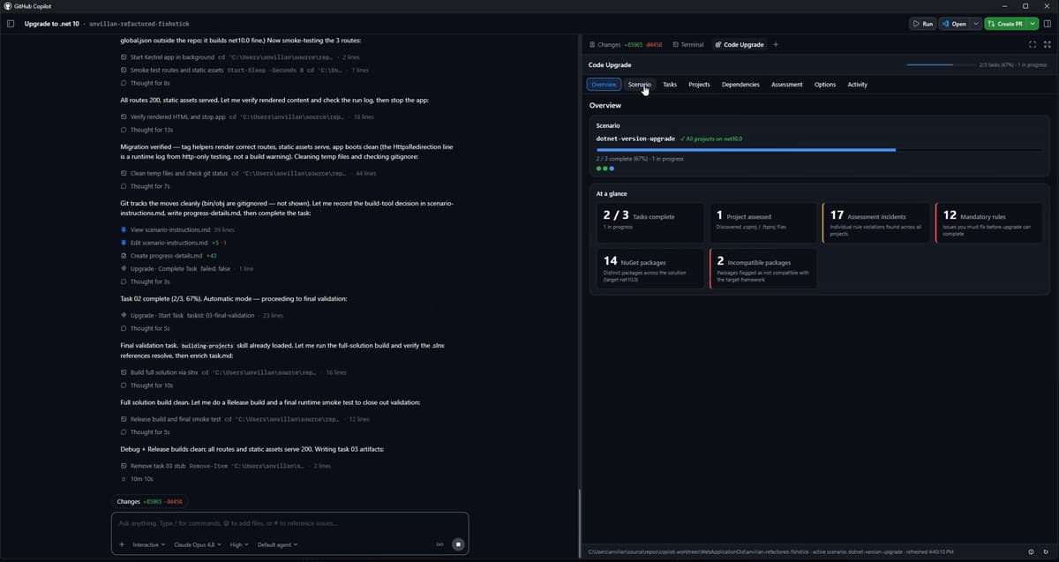Click the 10m 10s elapsed timer
The height and width of the screenshot is (562, 1059).
[137, 478]
